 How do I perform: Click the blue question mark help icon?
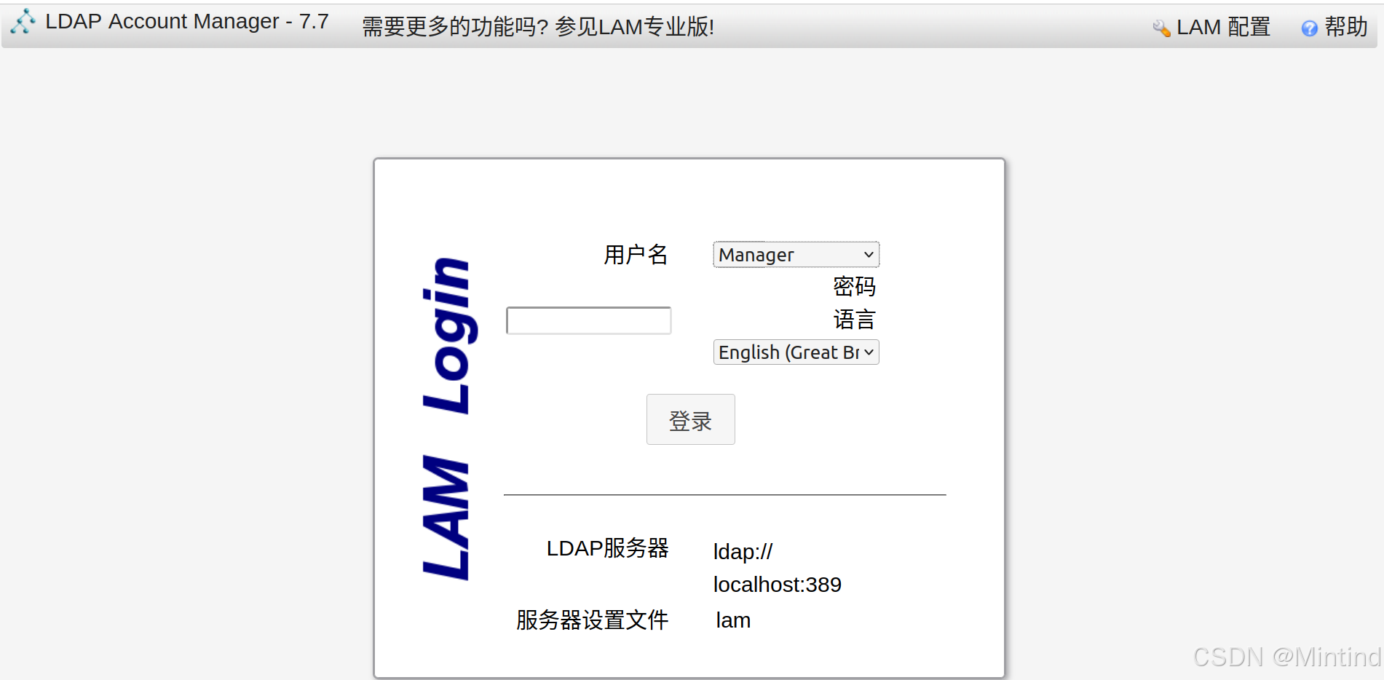pos(1309,28)
